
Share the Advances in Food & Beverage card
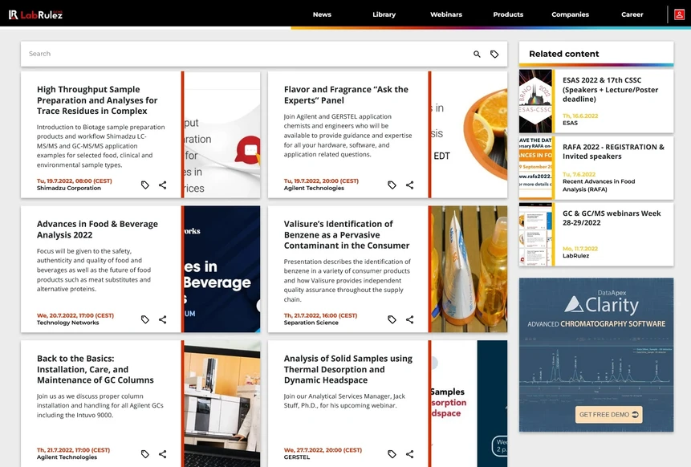tap(163, 319)
